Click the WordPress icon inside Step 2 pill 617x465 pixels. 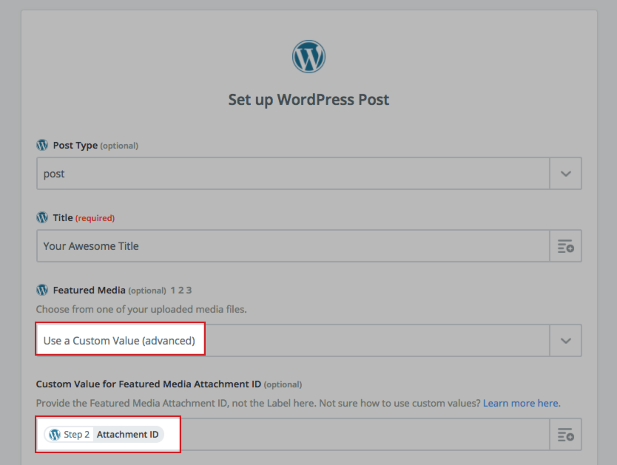pos(54,435)
